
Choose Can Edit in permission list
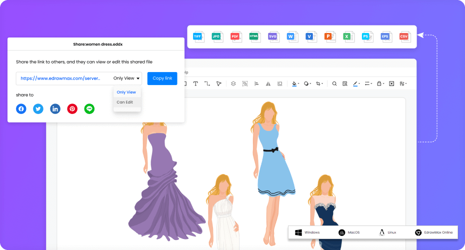coord(125,102)
